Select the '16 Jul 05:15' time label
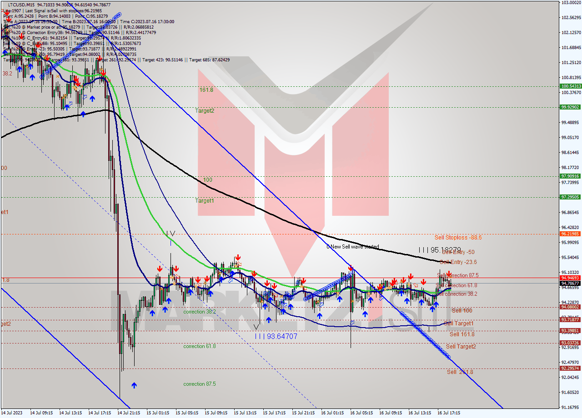Viewport: 582px width, 418px height. [361, 413]
